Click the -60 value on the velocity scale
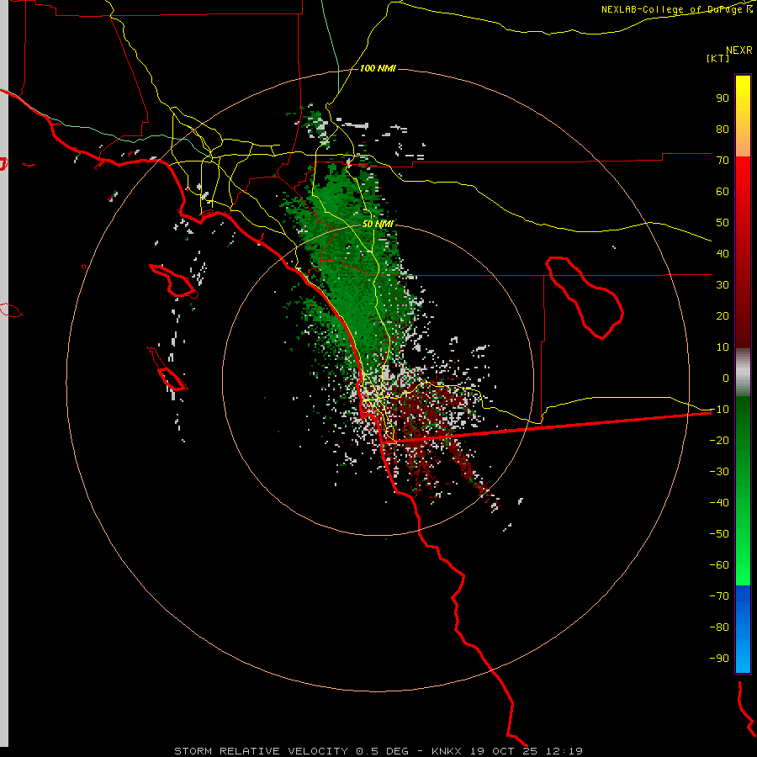Image resolution: width=757 pixels, height=757 pixels. (x=719, y=565)
